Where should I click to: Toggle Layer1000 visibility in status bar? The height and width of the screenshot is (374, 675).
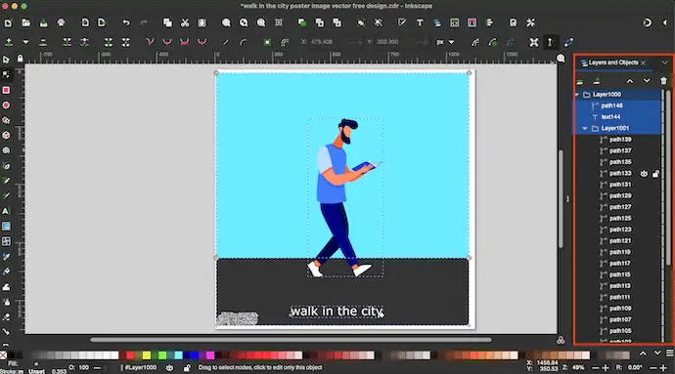coord(169,368)
